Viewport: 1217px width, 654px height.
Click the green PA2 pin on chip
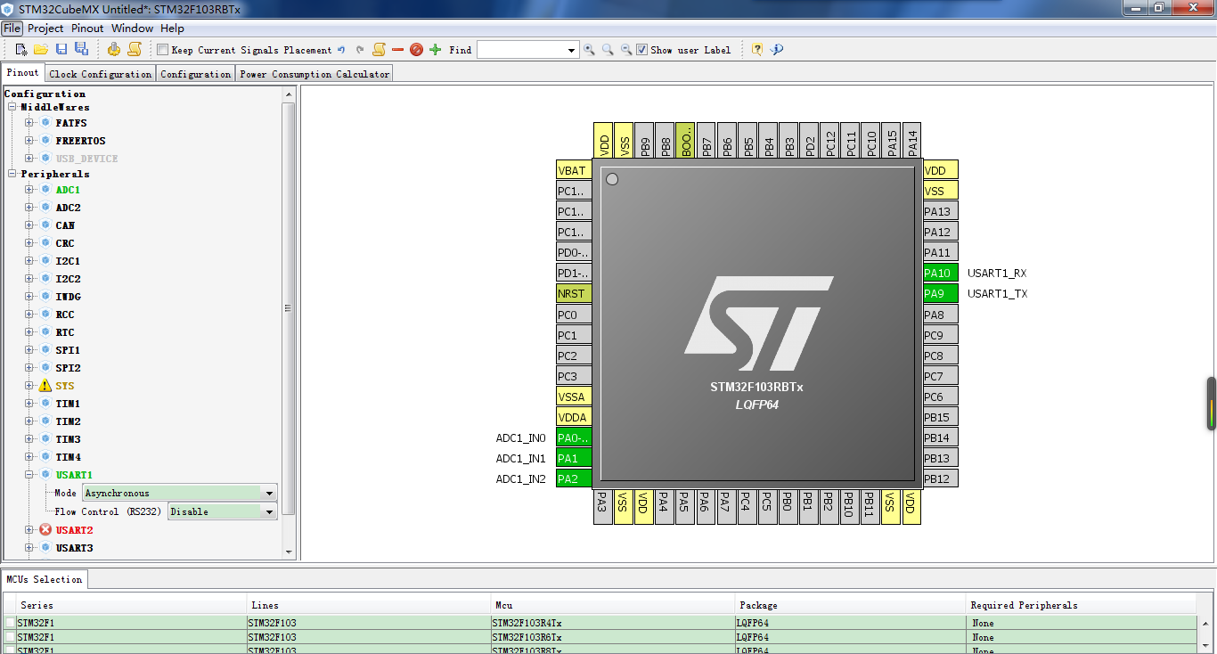[x=574, y=478]
